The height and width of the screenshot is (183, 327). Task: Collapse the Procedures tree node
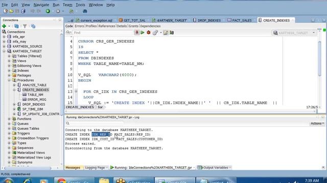point(9,80)
